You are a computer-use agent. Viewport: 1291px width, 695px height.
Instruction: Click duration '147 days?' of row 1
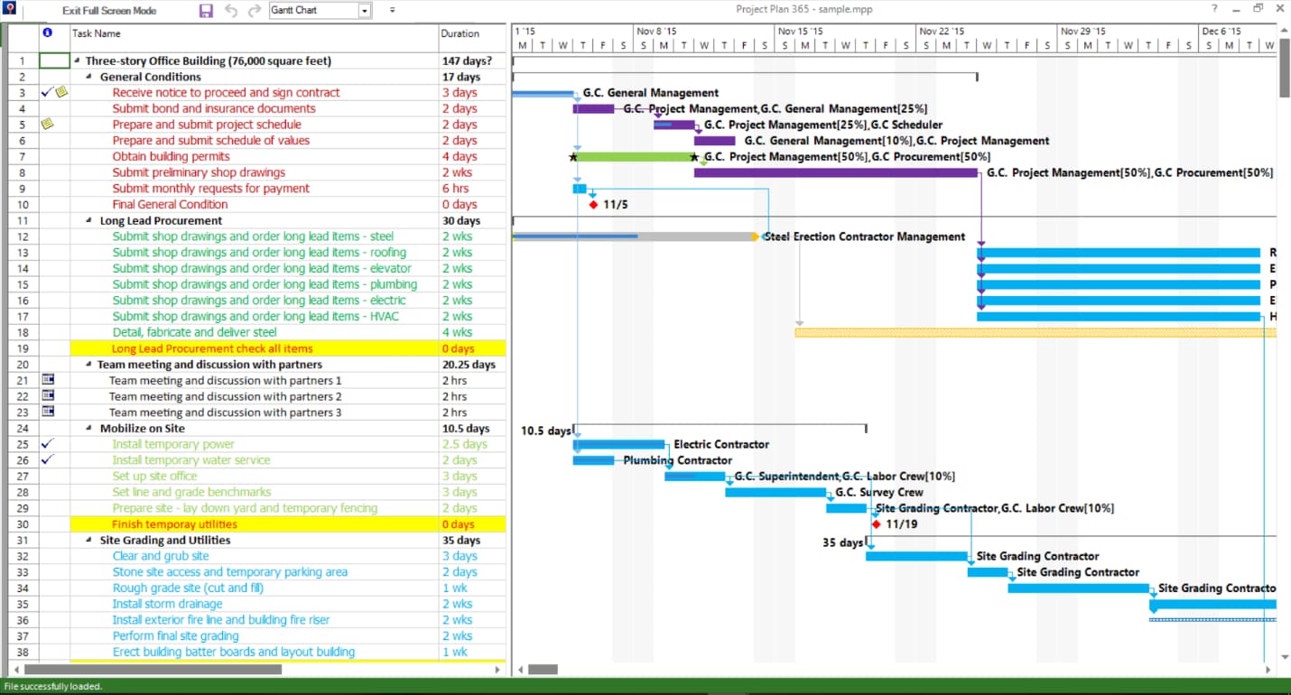472,61
